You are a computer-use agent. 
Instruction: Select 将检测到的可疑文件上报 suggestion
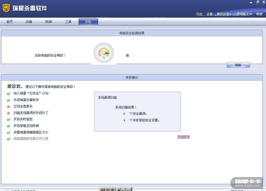pyautogui.click(x=31, y=139)
